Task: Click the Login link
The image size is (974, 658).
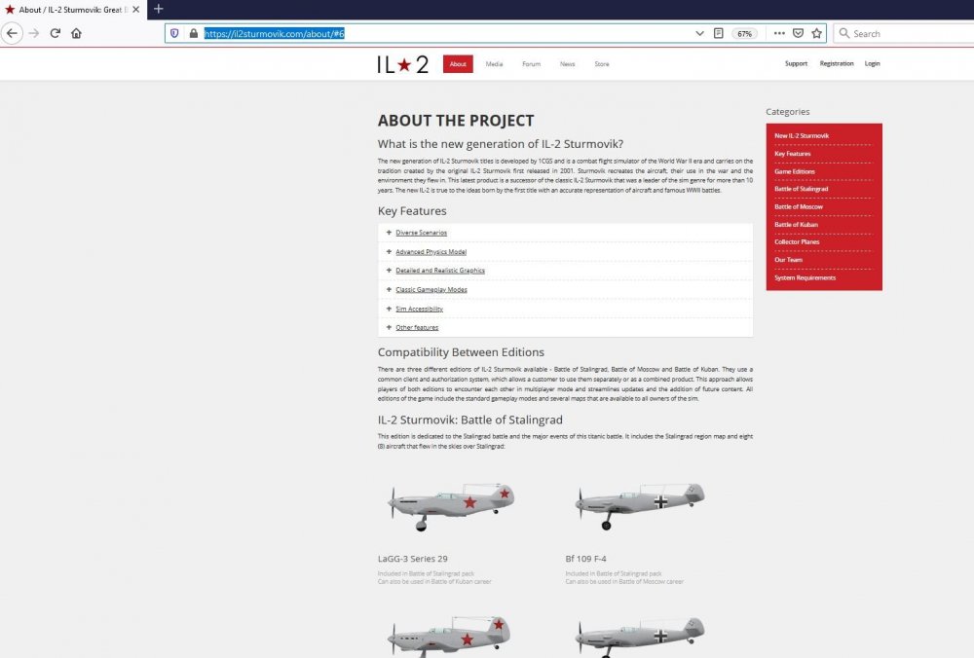Action: coord(872,63)
